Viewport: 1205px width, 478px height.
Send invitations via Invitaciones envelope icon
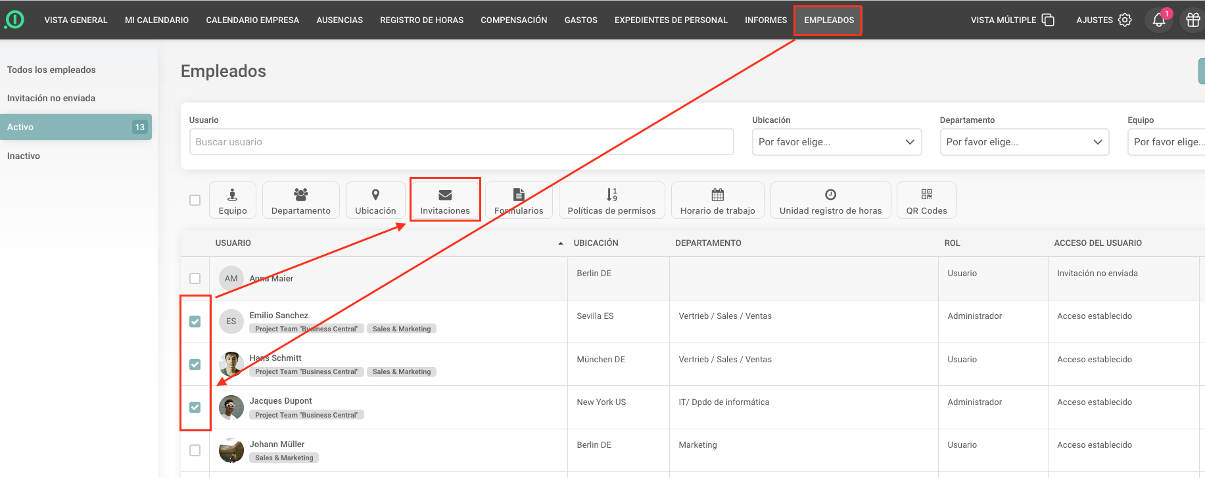(445, 195)
